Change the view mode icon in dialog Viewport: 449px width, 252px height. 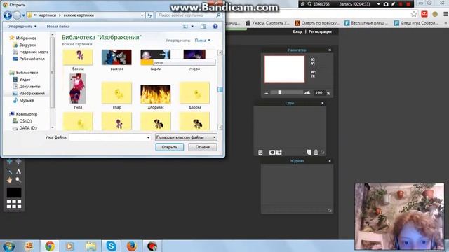coord(185,27)
